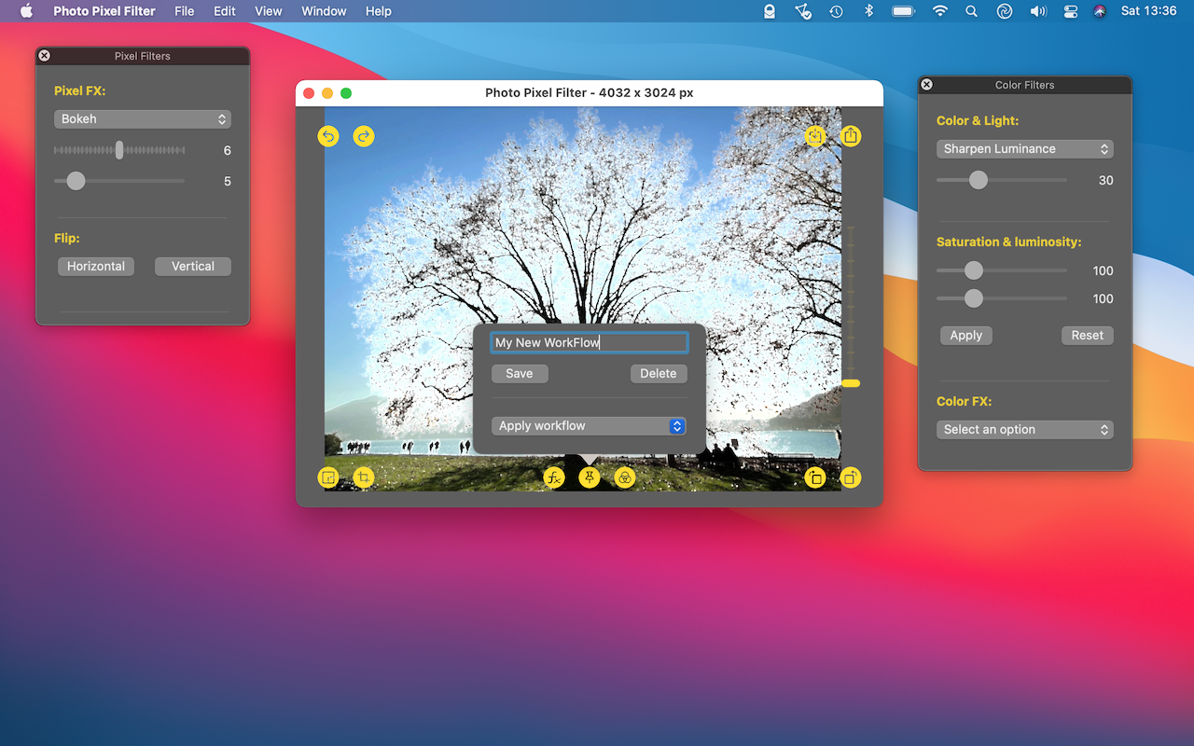Open the color filters circles icon

coord(625,478)
